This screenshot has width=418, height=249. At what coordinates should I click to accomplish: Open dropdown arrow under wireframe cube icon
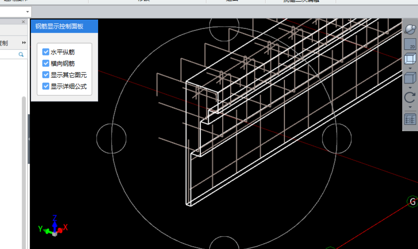point(410,68)
